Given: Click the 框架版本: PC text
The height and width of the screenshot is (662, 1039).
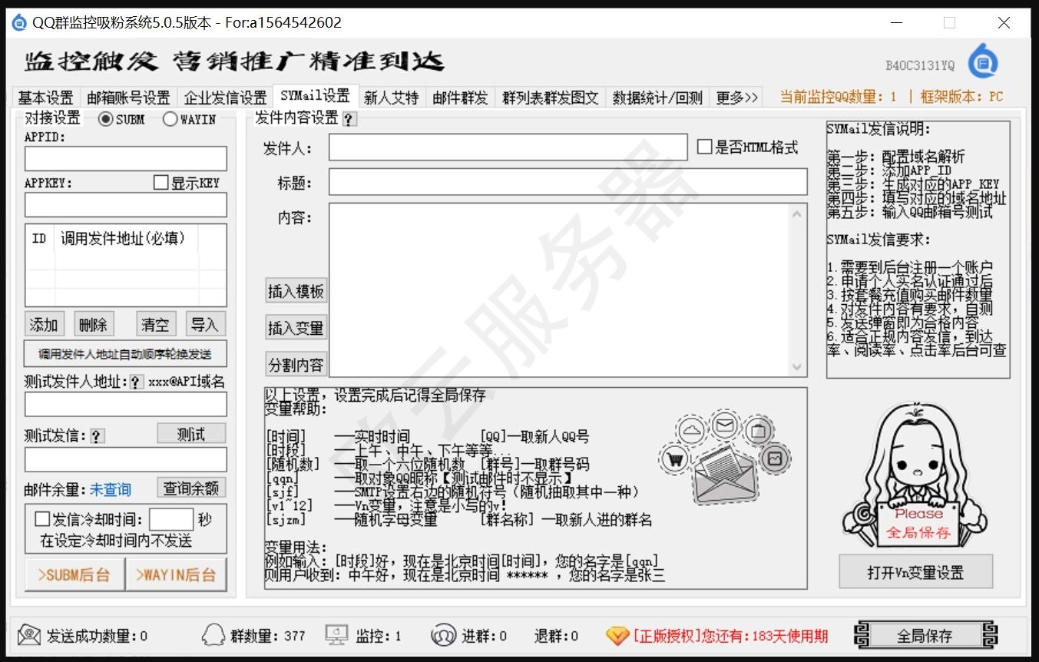Looking at the screenshot, I should pyautogui.click(x=961, y=97).
